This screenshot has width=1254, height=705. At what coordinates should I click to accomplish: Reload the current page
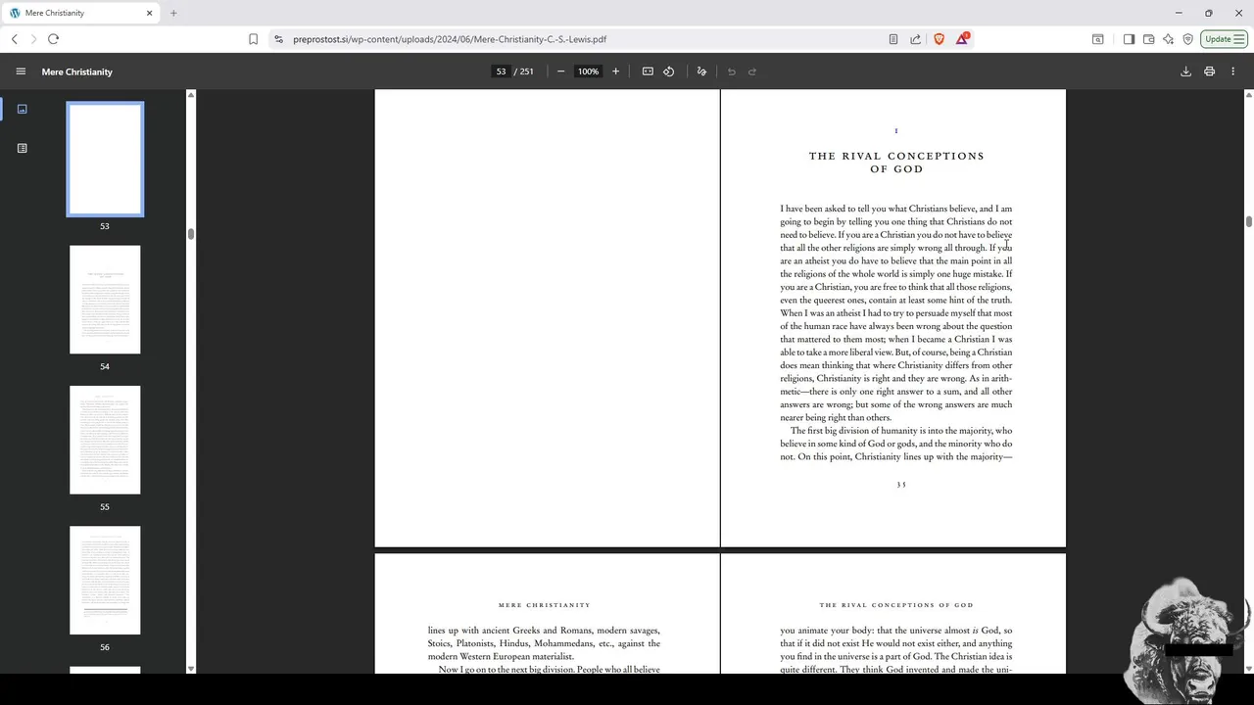pyautogui.click(x=53, y=39)
